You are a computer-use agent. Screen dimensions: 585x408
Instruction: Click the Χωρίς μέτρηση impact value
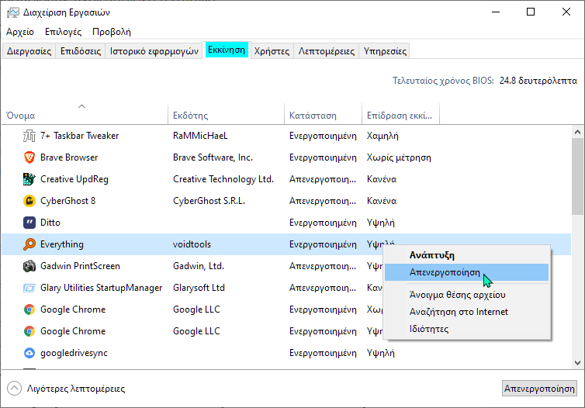(399, 157)
